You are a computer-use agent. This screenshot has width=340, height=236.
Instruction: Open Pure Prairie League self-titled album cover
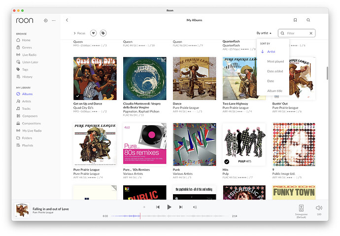95,144
